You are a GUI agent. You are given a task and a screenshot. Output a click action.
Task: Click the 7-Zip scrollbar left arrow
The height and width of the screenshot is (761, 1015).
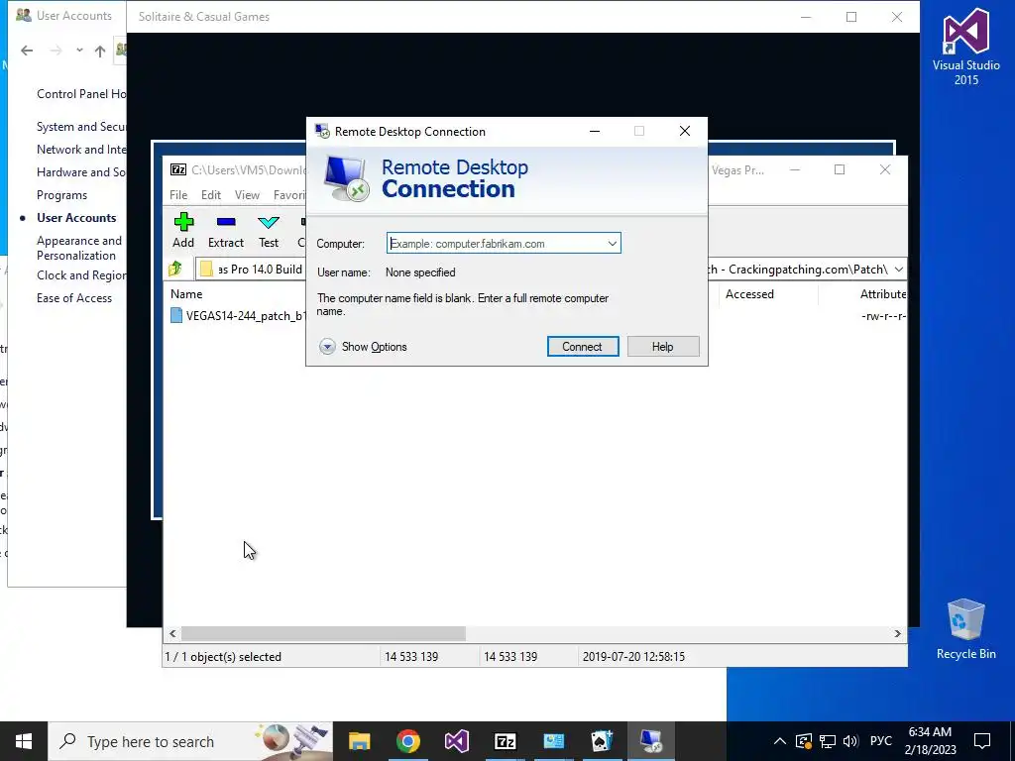click(x=172, y=633)
